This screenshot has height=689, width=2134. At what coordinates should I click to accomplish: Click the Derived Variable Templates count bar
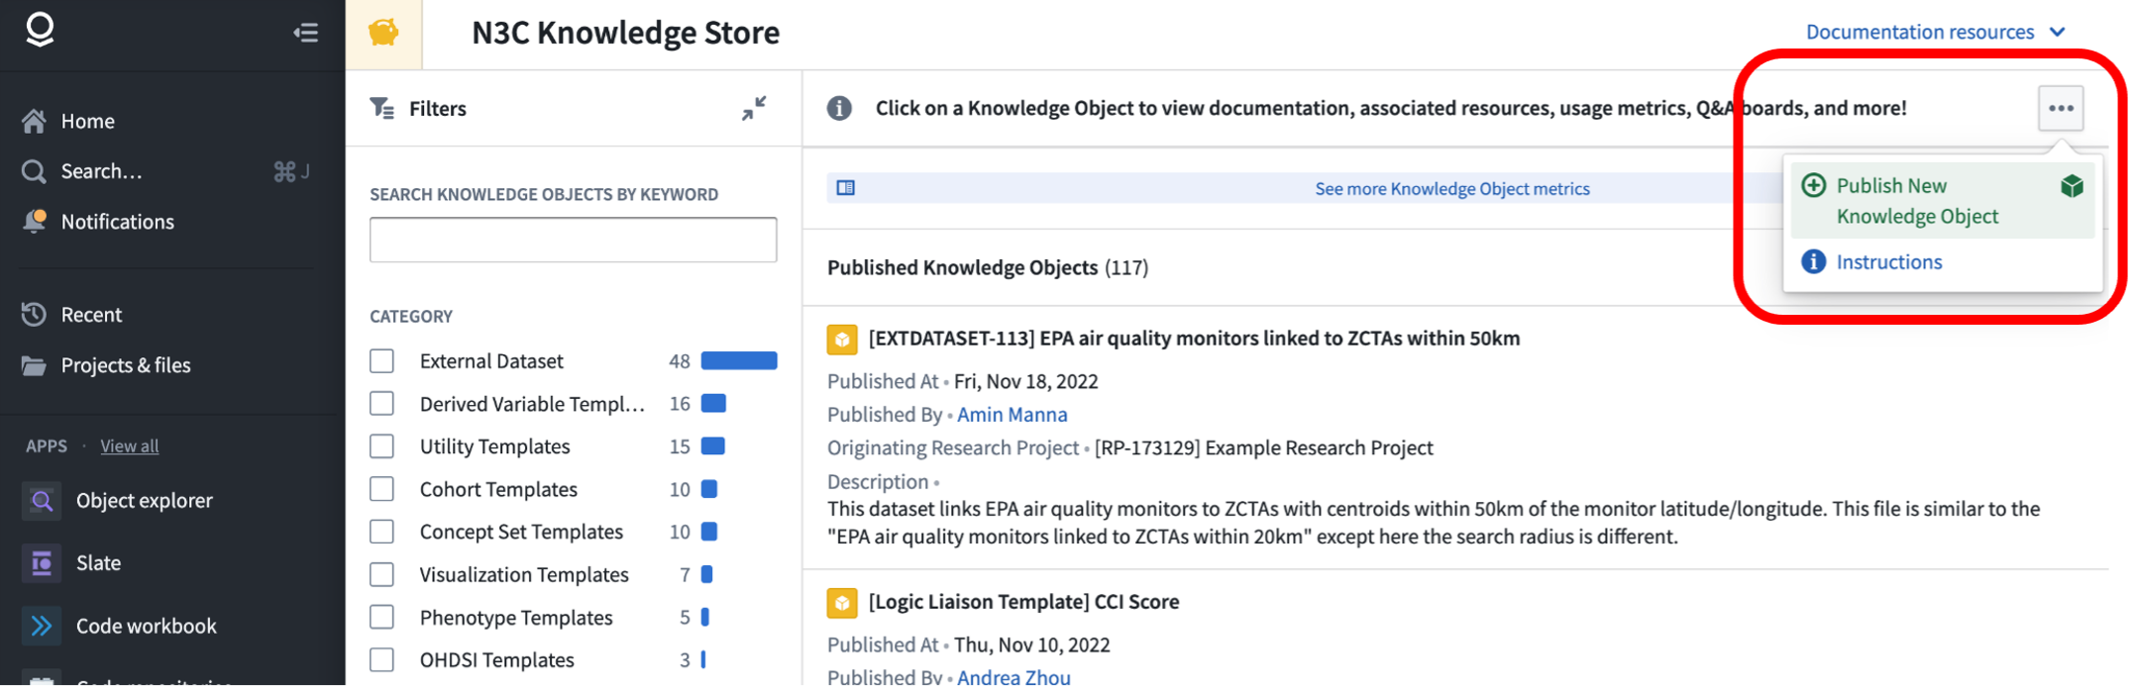(x=713, y=404)
